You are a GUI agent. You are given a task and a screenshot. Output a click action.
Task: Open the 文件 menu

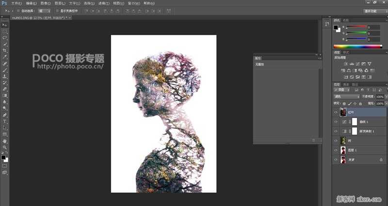16,3
